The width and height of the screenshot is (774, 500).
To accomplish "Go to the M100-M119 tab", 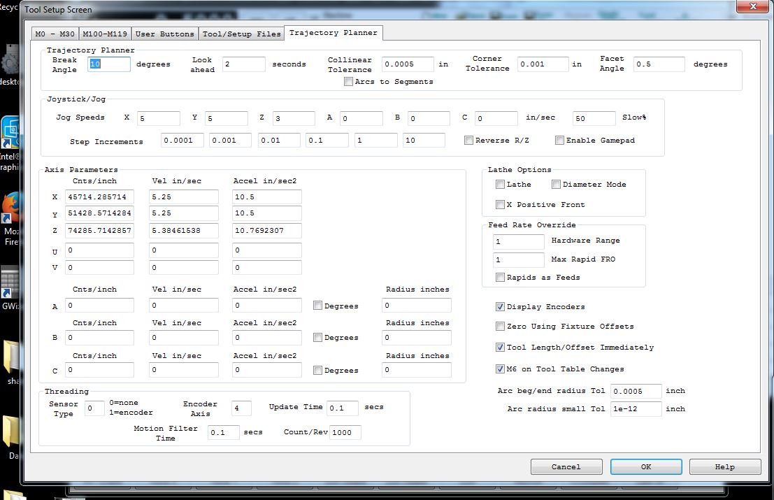I will (106, 34).
